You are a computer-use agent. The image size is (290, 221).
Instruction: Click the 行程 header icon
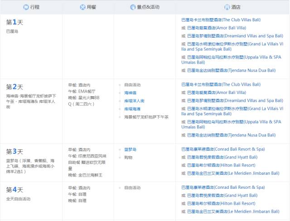pyautogui.click(x=26, y=7)
